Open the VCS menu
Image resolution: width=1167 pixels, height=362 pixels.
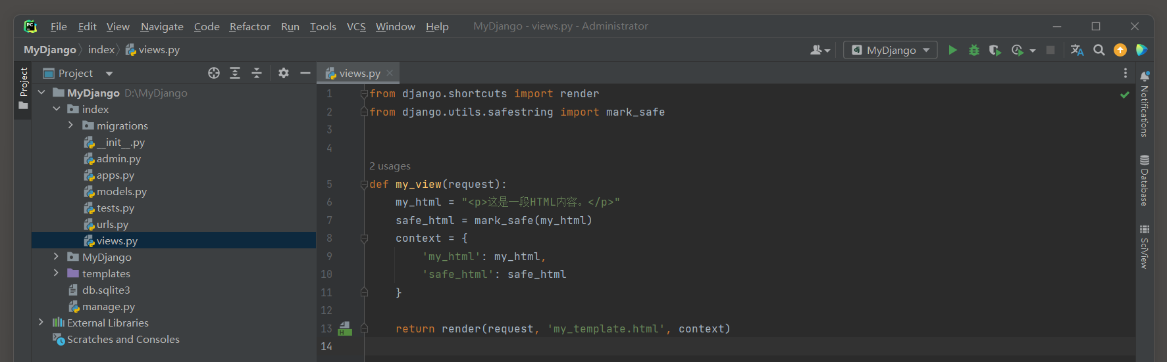click(x=356, y=26)
